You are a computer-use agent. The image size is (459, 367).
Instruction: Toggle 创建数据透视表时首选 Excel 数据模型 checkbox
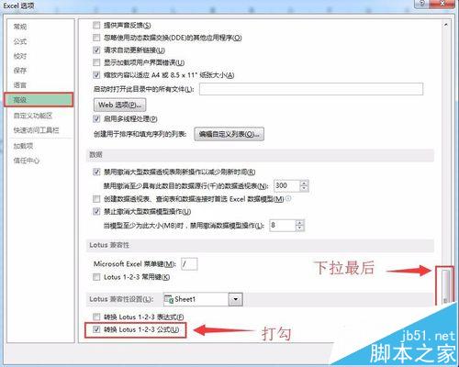pyautogui.click(x=96, y=199)
